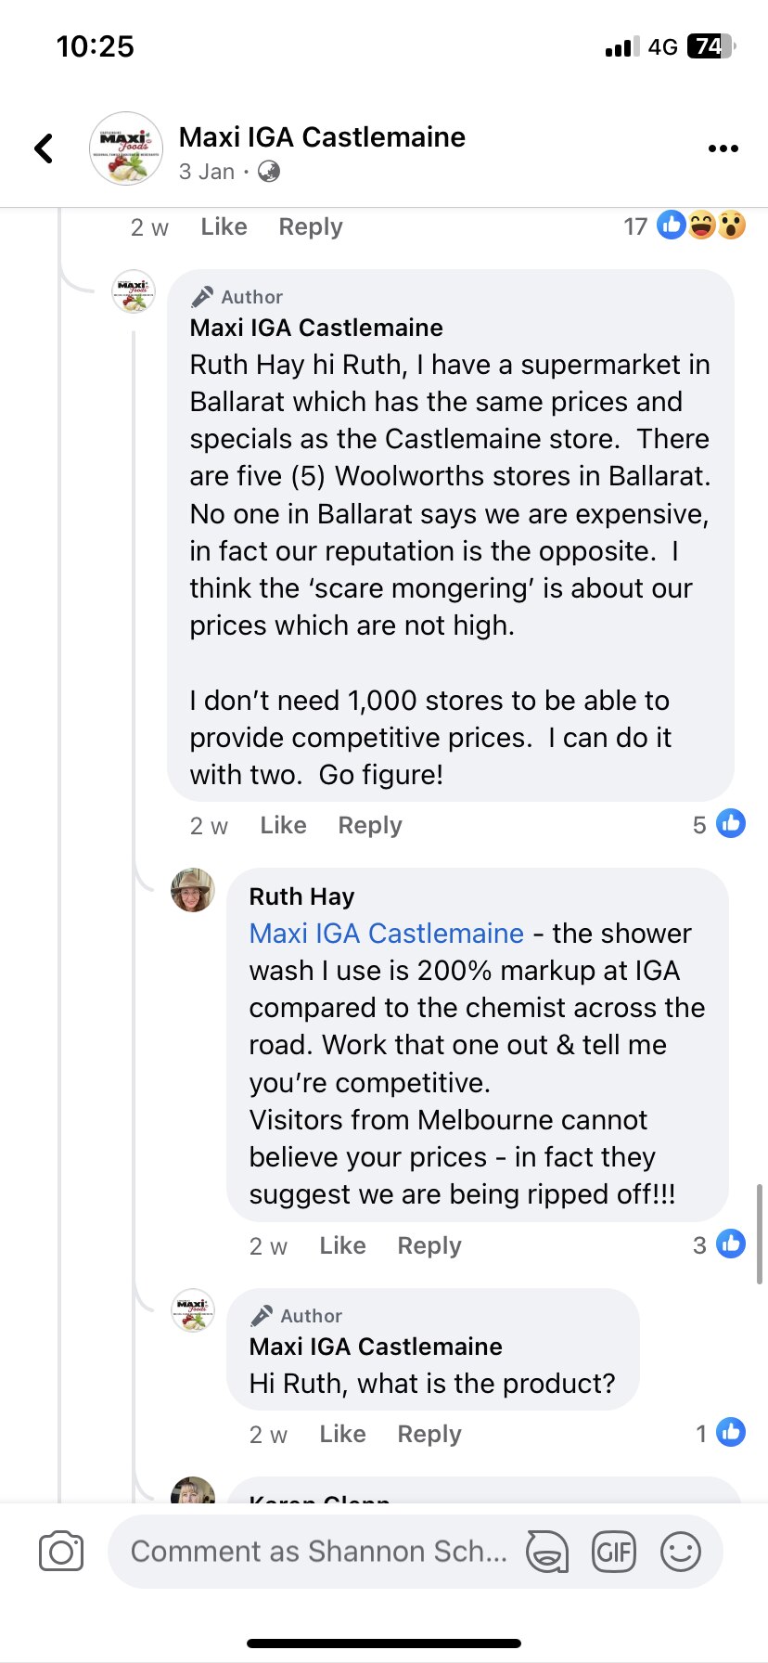Tap the thumbs-up reaction icon showing 17
This screenshot has height=1663, width=768.
tap(670, 226)
